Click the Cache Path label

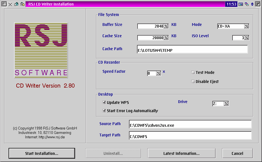(x=112, y=49)
